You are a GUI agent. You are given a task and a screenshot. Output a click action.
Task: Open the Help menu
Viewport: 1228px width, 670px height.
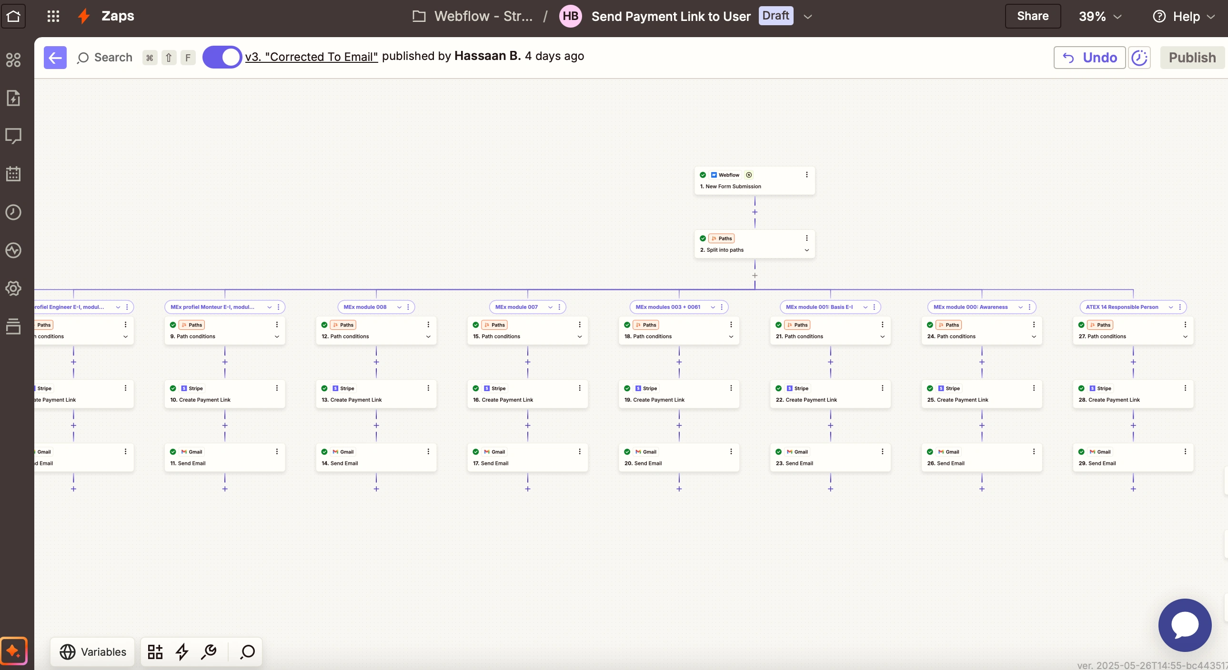click(1184, 16)
